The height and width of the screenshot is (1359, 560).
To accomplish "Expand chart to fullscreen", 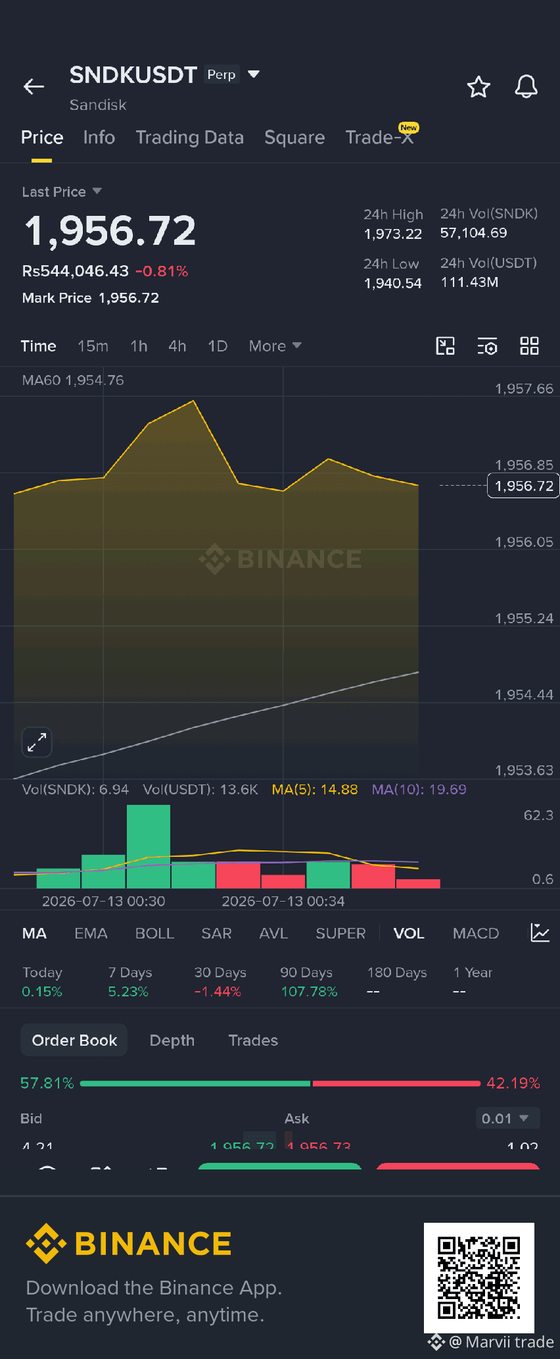I will [x=37, y=742].
